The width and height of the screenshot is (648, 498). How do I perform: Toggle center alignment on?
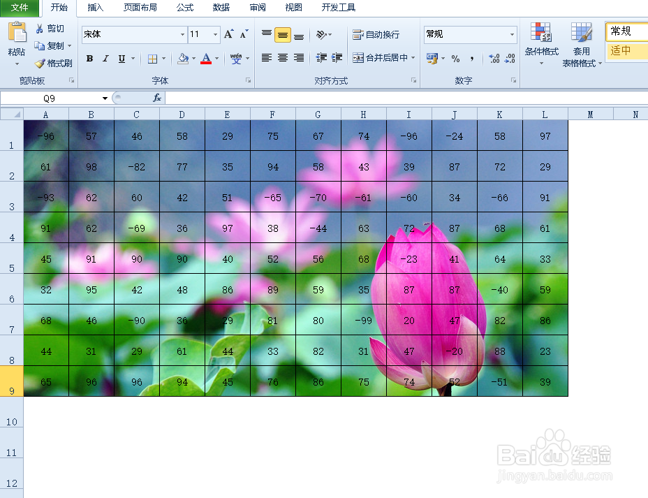[282, 59]
